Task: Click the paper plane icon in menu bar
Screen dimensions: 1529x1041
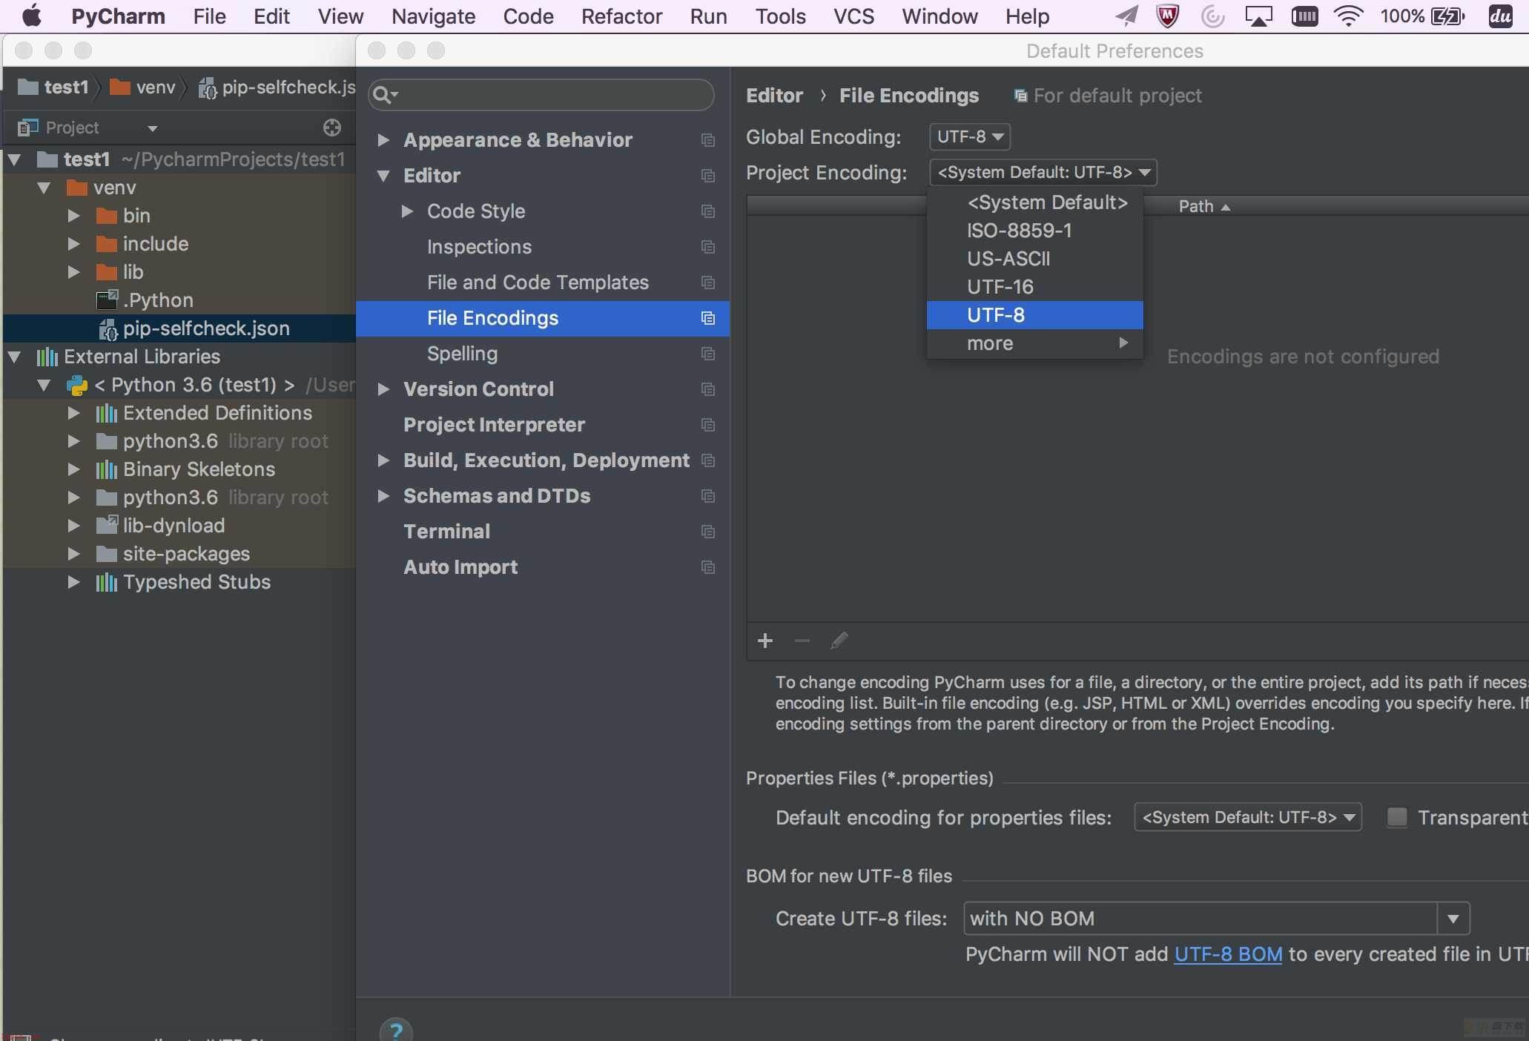Action: coord(1127,16)
